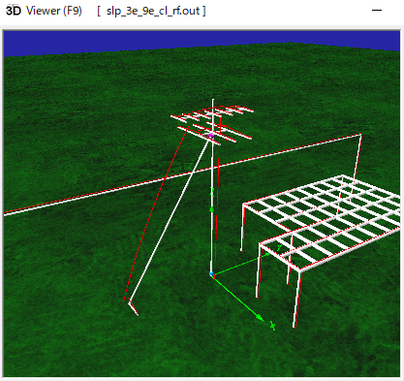
Task: Click the back-left leg of the grid structure
Action: [242, 228]
